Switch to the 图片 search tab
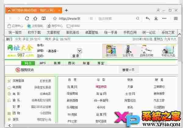 coord(72,63)
